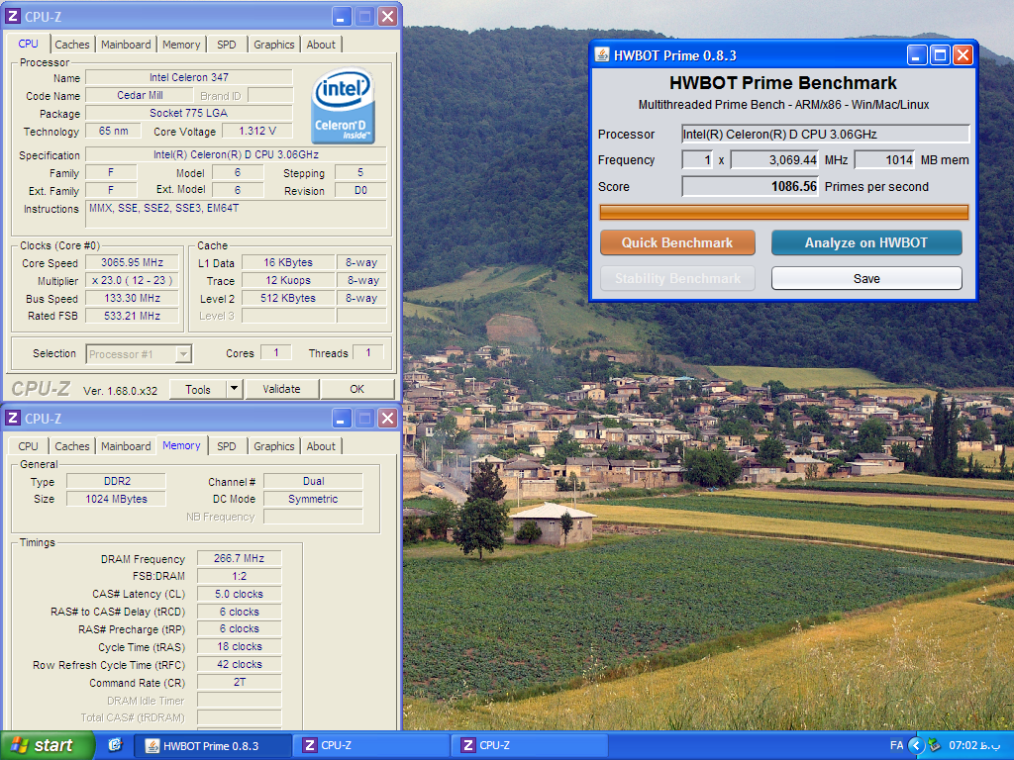
Task: Click OK button in CPU-Z
Action: pyautogui.click(x=356, y=389)
